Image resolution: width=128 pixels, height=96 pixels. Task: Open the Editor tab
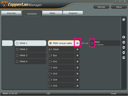point(52,13)
